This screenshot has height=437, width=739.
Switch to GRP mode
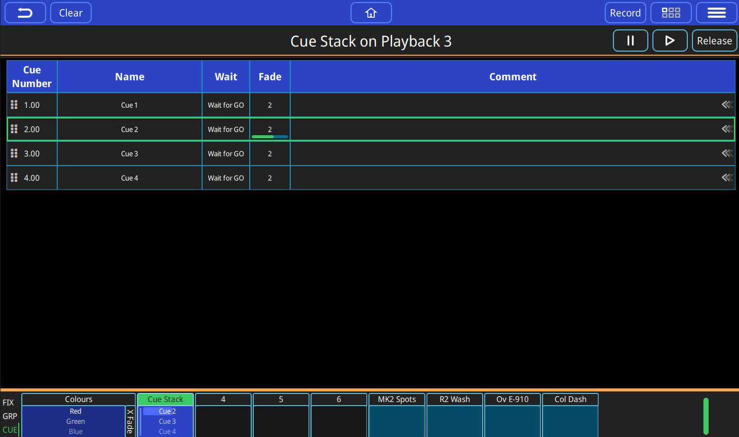point(10,416)
